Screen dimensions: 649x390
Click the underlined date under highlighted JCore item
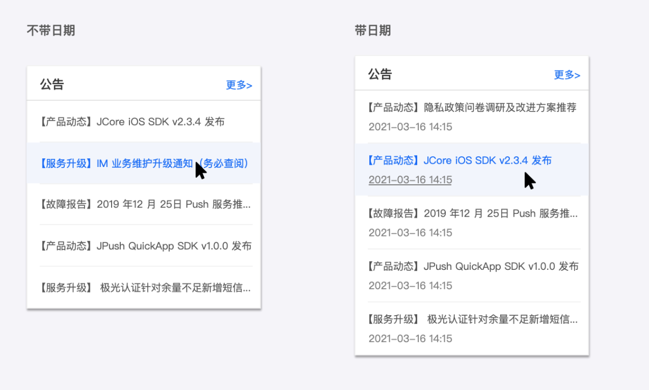click(x=410, y=180)
